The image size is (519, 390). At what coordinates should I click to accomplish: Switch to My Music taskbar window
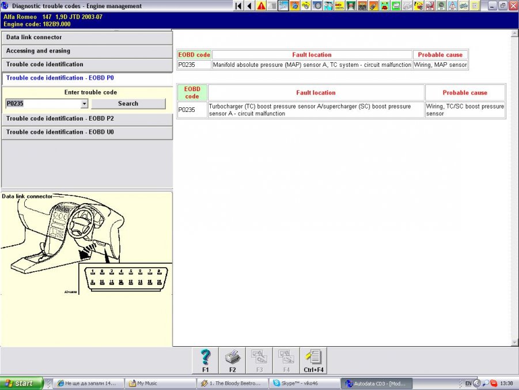coord(159,383)
